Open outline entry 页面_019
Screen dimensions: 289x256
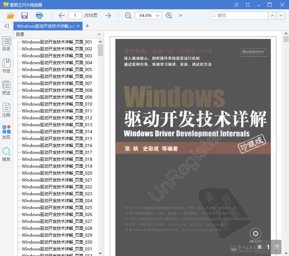click(57, 166)
